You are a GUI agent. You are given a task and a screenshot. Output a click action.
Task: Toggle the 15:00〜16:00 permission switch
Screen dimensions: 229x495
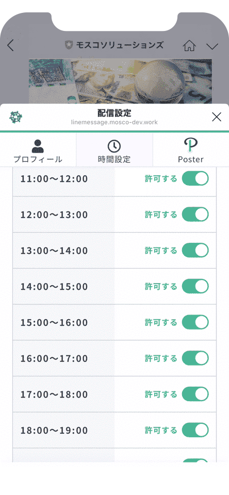195,322
